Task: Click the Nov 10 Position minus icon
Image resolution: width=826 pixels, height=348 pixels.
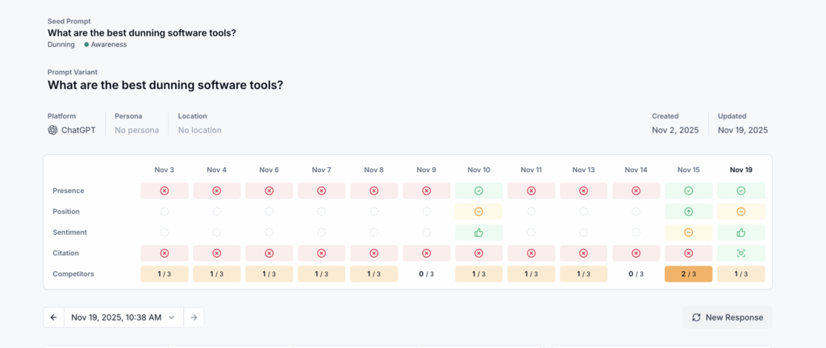Action: pos(478,212)
